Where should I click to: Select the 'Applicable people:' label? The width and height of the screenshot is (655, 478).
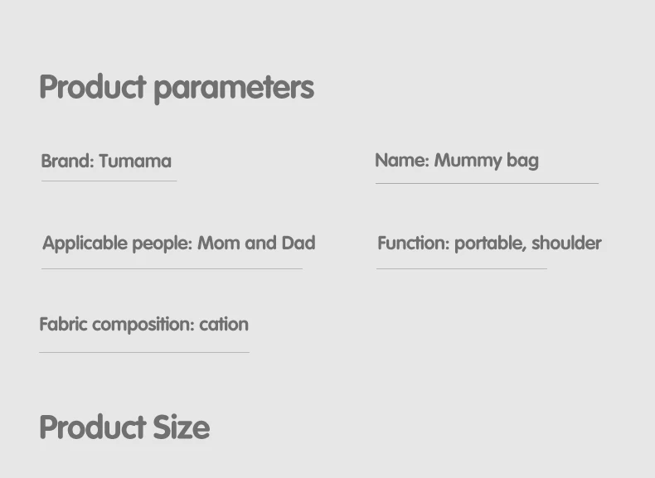(118, 244)
